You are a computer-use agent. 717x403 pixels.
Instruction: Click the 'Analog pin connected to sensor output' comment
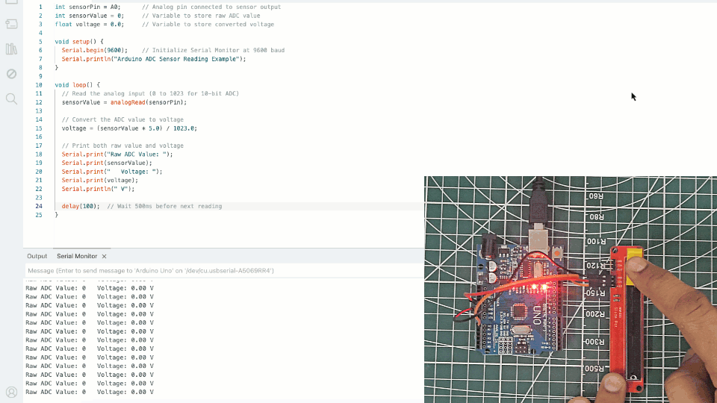(211, 7)
